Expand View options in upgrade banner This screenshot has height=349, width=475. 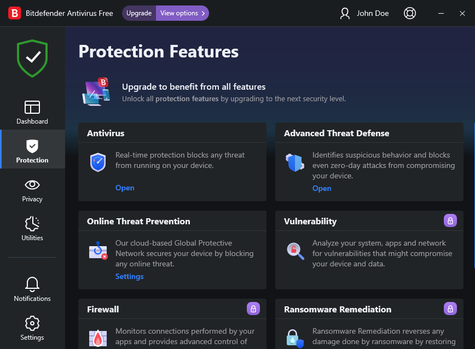[182, 13]
